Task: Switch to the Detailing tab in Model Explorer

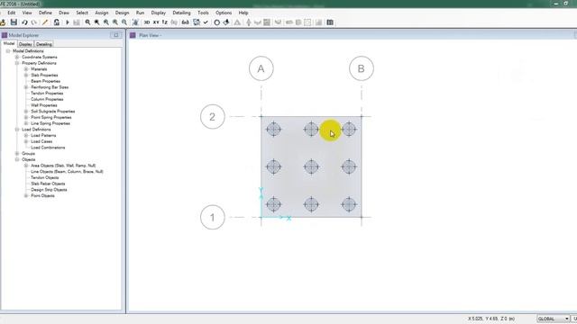Action: click(x=44, y=44)
